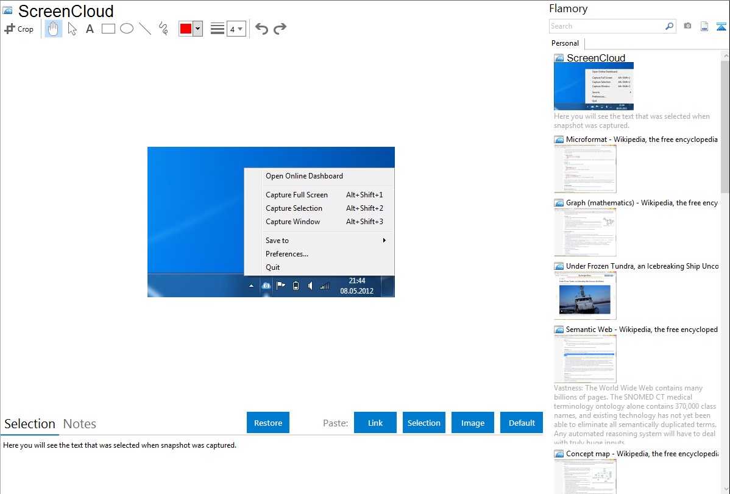The width and height of the screenshot is (730, 494).
Task: Click the blue Selection paste button
Action: tap(423, 423)
